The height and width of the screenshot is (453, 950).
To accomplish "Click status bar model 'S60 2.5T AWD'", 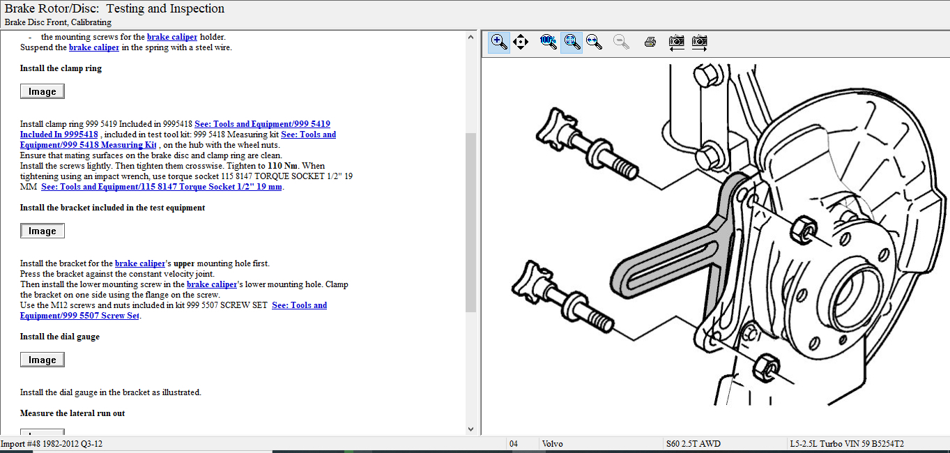I will tap(694, 444).
